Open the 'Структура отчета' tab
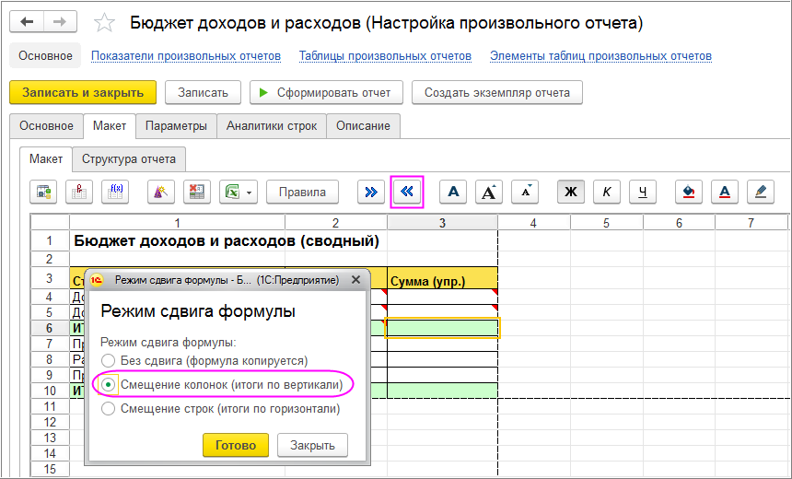Viewport: 792px width, 479px height. [129, 158]
